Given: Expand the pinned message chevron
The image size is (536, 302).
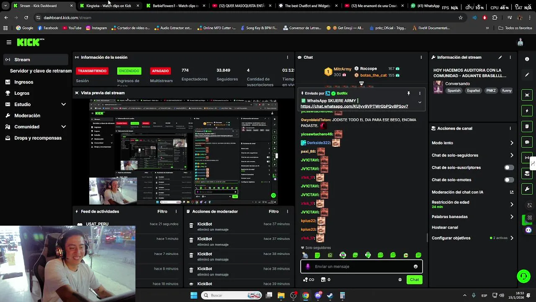Looking at the screenshot, I should [x=420, y=102].
